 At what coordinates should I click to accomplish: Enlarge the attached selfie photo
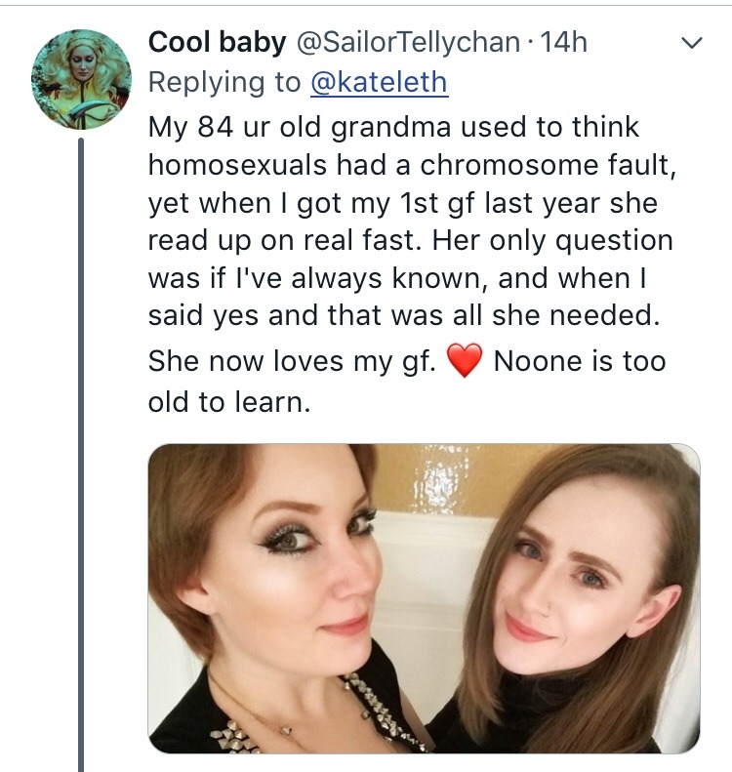424,598
